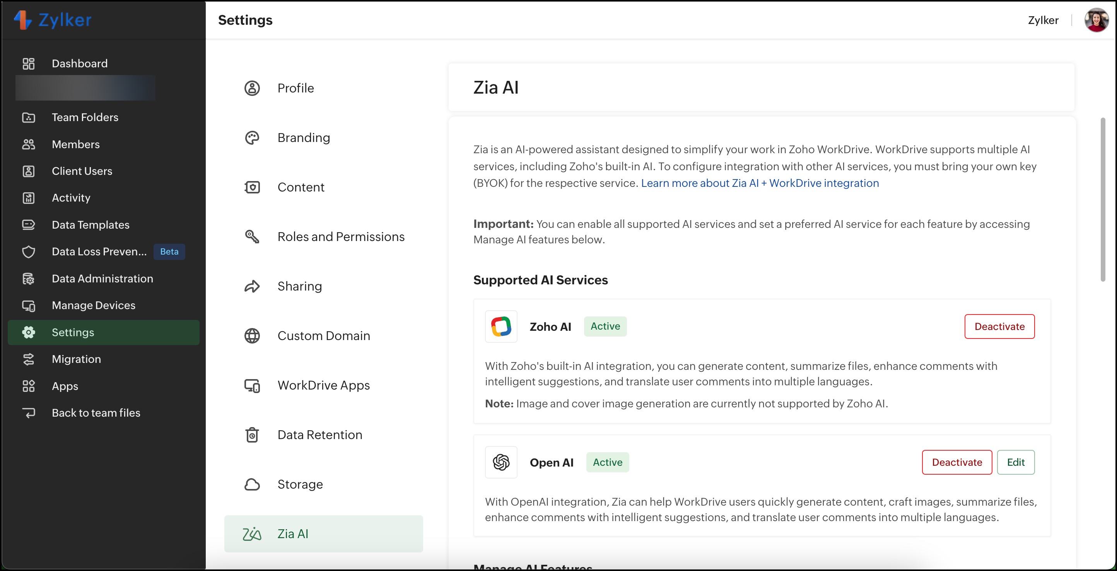Screen dimensions: 1117x571
Task: Click the Storage cloud icon
Action: point(252,484)
